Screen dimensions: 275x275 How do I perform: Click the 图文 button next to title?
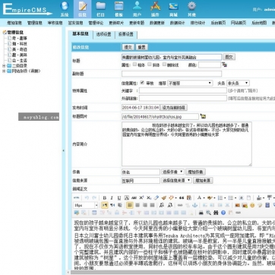point(229,57)
